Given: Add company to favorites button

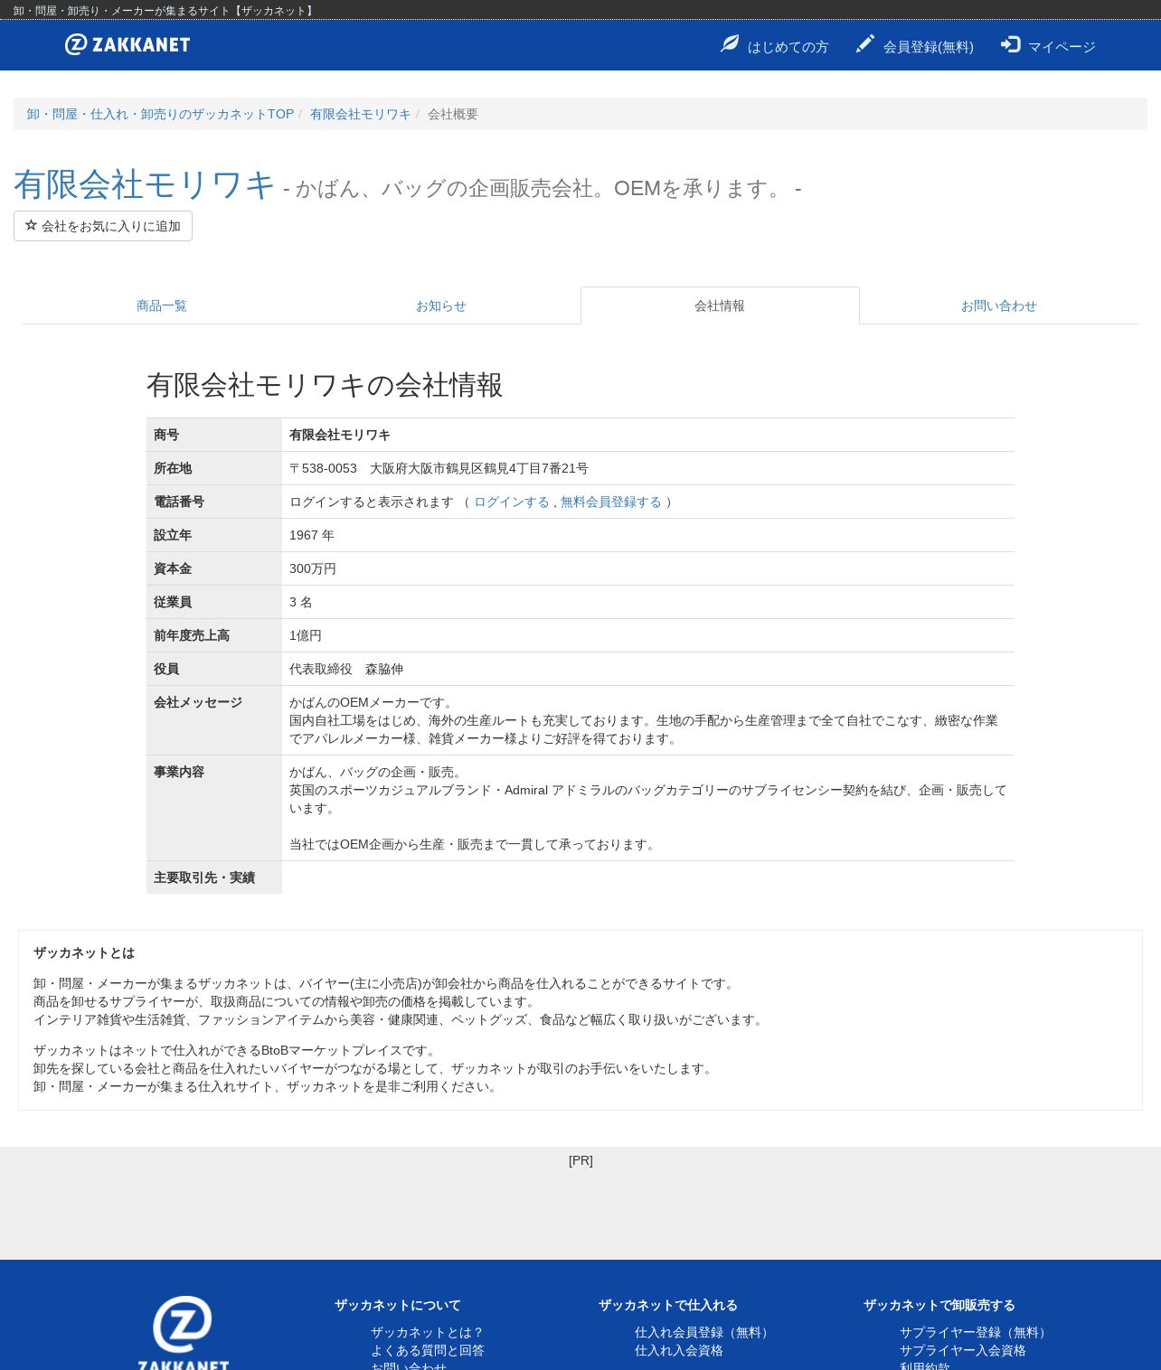Looking at the screenshot, I should tap(103, 226).
